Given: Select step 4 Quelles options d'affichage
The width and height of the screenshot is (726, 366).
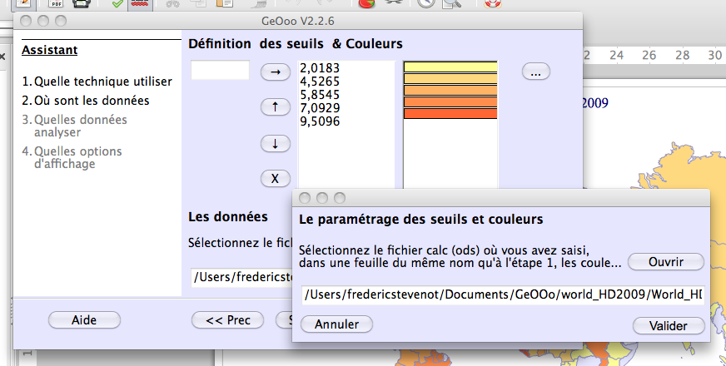Looking at the screenshot, I should click(72, 157).
